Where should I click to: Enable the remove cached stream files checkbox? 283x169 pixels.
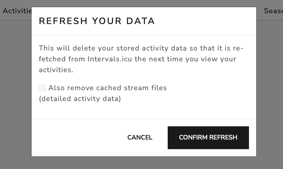click(x=42, y=88)
